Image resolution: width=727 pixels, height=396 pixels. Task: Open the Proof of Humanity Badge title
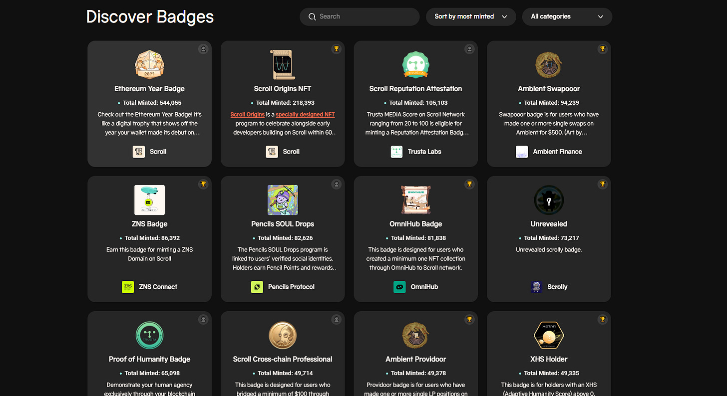click(x=149, y=359)
